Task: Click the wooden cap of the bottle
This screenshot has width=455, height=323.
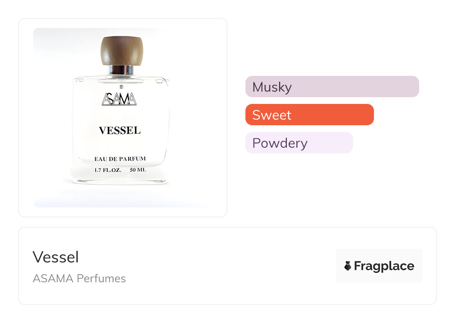Action: [x=122, y=50]
